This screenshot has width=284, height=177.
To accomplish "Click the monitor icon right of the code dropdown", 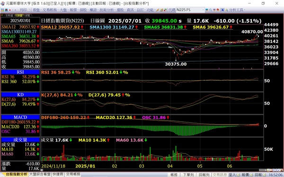I will point(207,10).
